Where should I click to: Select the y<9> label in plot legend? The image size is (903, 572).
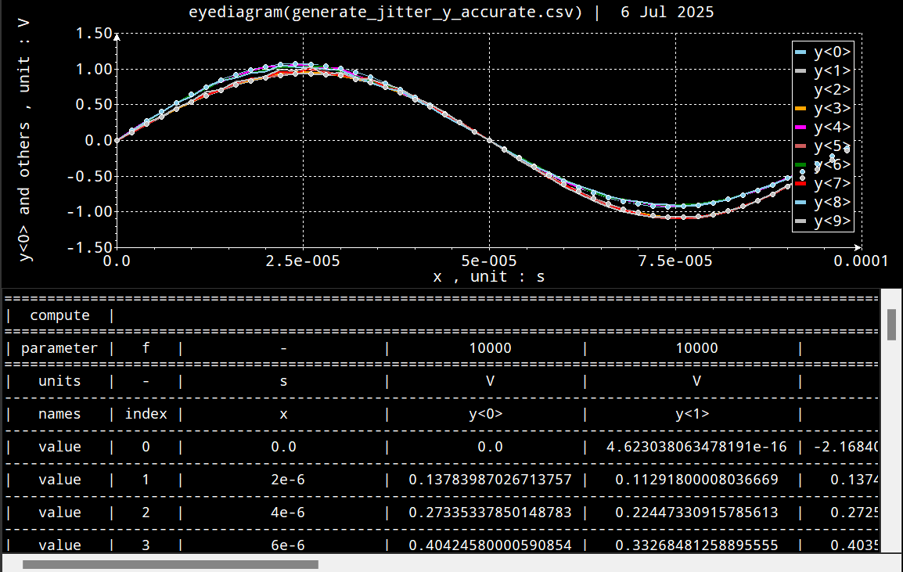click(x=832, y=221)
